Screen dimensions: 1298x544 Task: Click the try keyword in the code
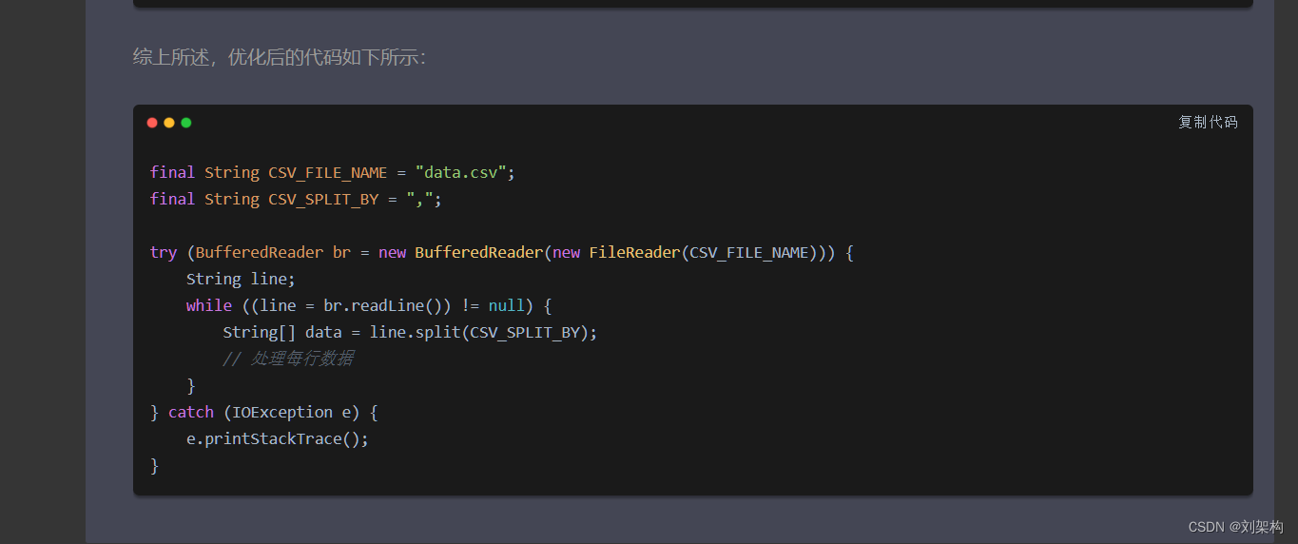(163, 252)
